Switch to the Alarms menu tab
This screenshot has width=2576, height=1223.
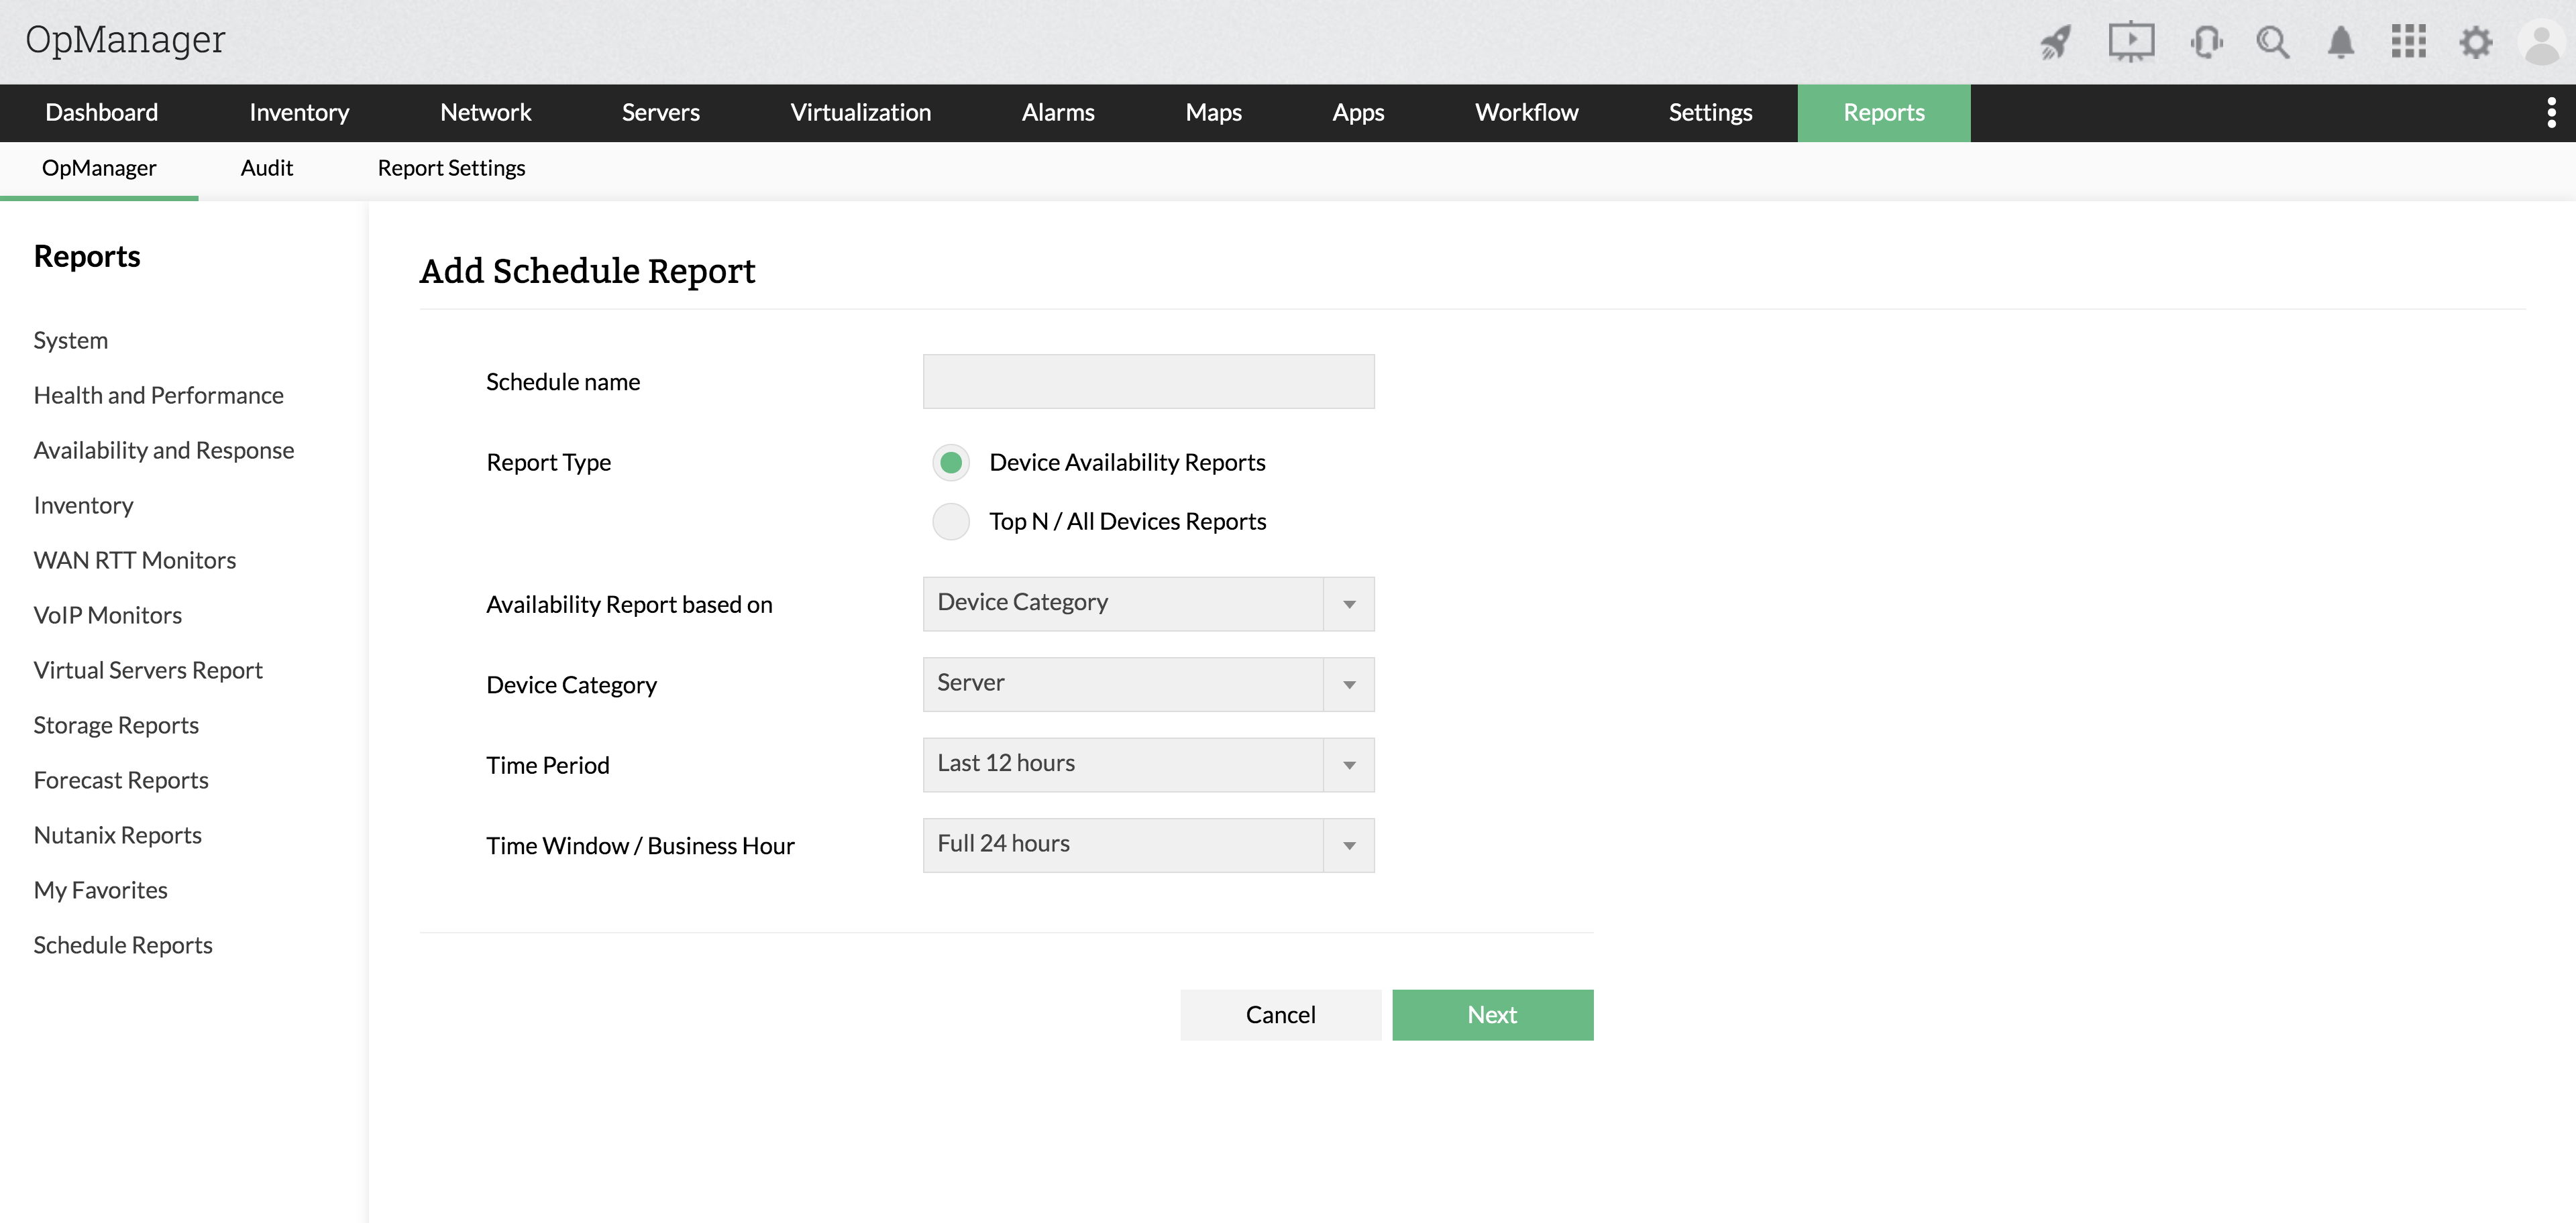(1058, 113)
